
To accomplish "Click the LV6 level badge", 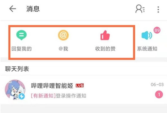I will coord(80,85).
